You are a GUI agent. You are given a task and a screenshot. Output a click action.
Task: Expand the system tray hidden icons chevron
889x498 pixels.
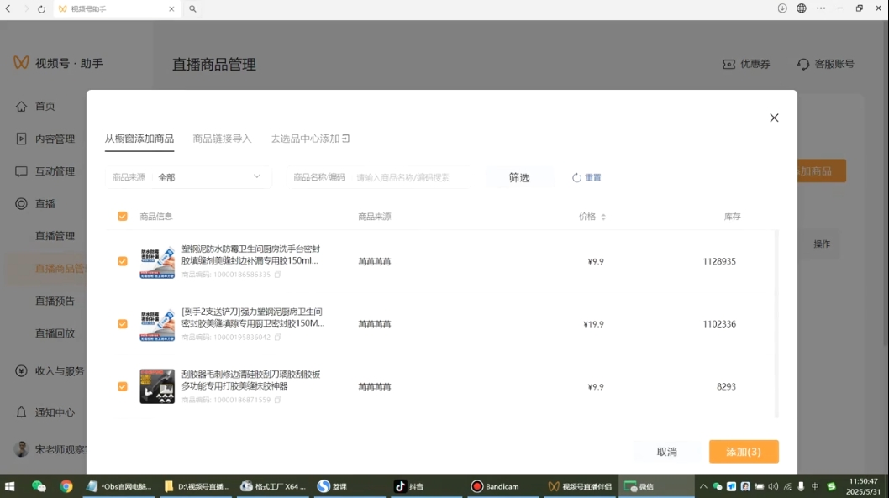tap(702, 485)
